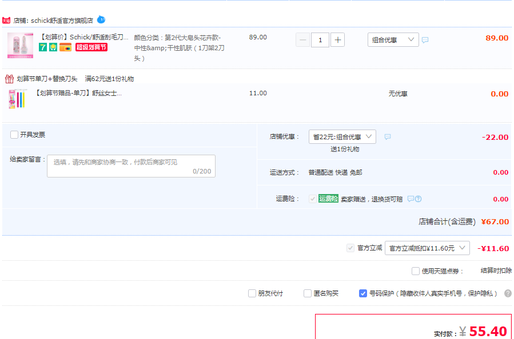Open the blue Wangwang chat icon
This screenshot has height=339, width=514.
coord(101,19)
